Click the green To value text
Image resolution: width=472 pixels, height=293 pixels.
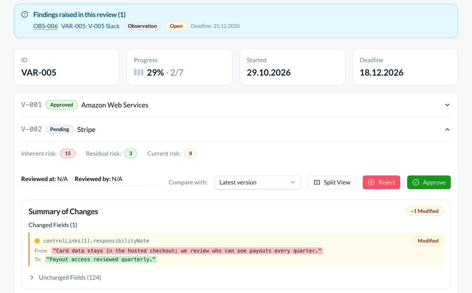pos(101,259)
